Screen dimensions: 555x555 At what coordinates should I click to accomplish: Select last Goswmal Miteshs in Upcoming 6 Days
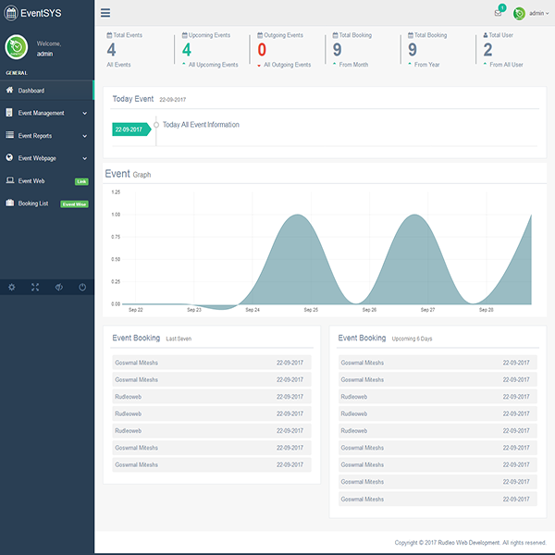(438, 499)
